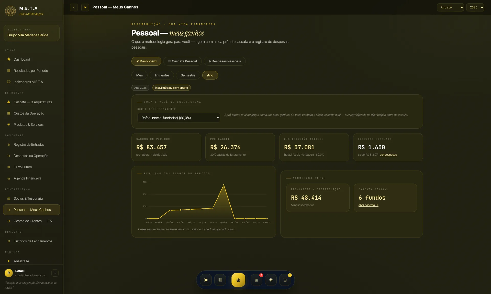This screenshot has height=294, width=491.
Task: Toggle light theme with the sun icon
Action: pos(85,7)
